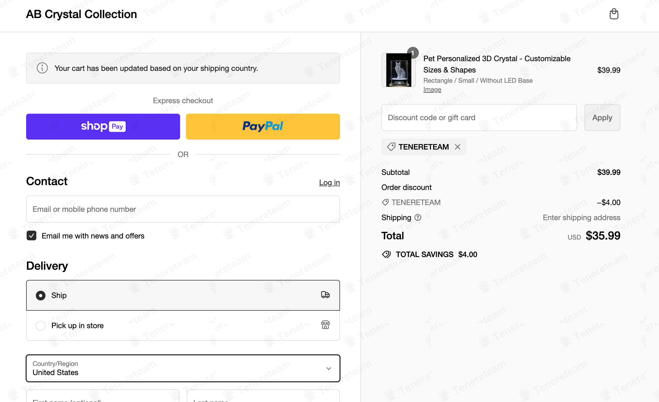659x402 pixels.
Task: Click the info icon in cart notice
Action: coord(42,68)
